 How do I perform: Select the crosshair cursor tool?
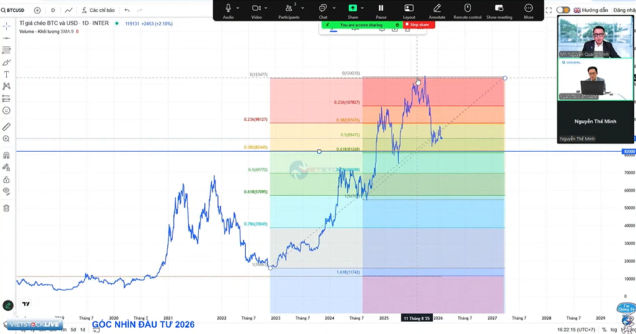7,26
